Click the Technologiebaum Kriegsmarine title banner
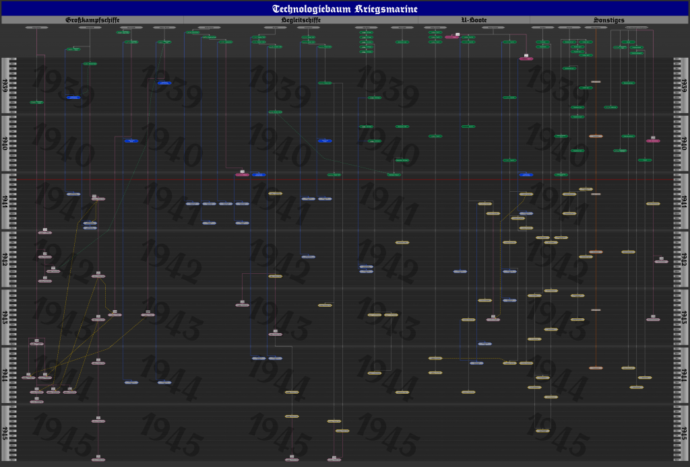Image resolution: width=690 pixels, height=467 pixels. coord(344,9)
